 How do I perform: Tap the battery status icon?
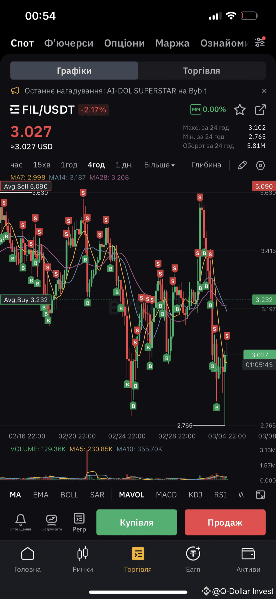[249, 15]
